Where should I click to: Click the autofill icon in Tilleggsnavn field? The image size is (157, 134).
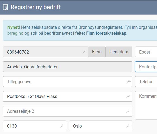tap(129, 82)
